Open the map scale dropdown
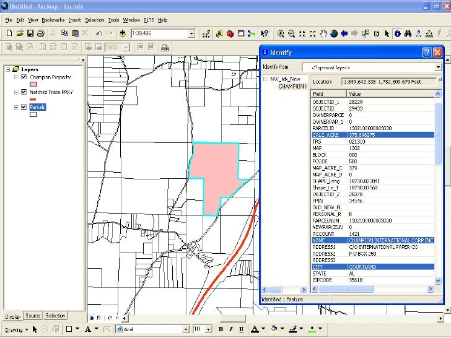This screenshot has height=338, width=451. (x=191, y=33)
